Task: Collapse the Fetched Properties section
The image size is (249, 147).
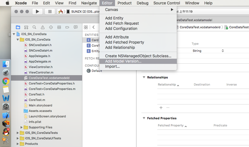Action: (x=144, y=118)
